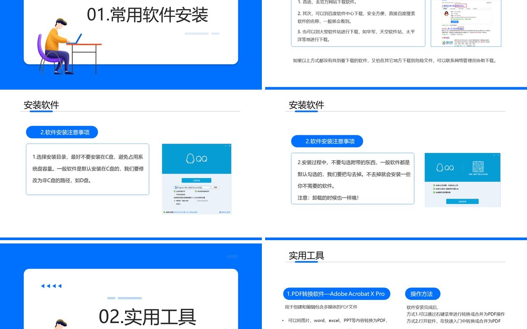Uncheck 安装QQ浏览器 in finish-install screen
Viewport: 527px width, 329px height.
pyautogui.click(x=434, y=185)
